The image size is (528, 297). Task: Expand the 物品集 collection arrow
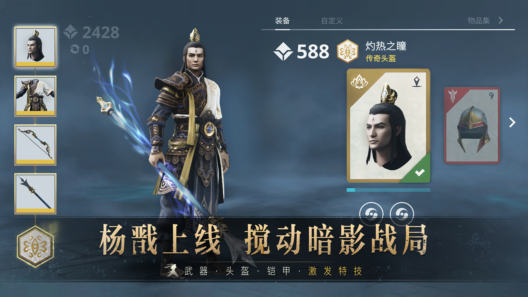coord(501,20)
